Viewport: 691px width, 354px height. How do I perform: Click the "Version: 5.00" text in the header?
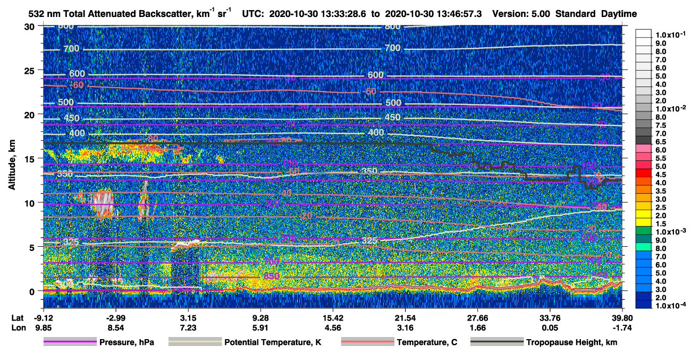(x=521, y=14)
